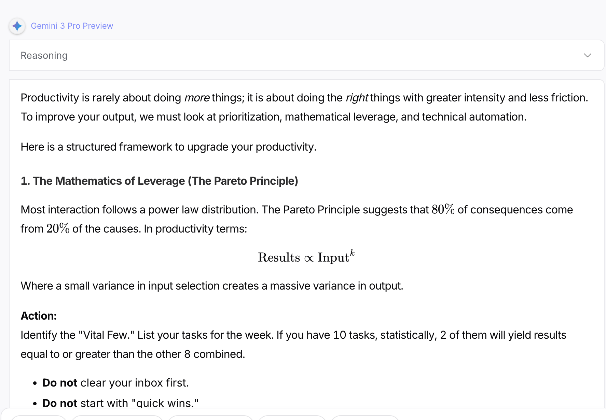Click the 'Here is a structured framework' line
This screenshot has width=606, height=420.
[168, 147]
